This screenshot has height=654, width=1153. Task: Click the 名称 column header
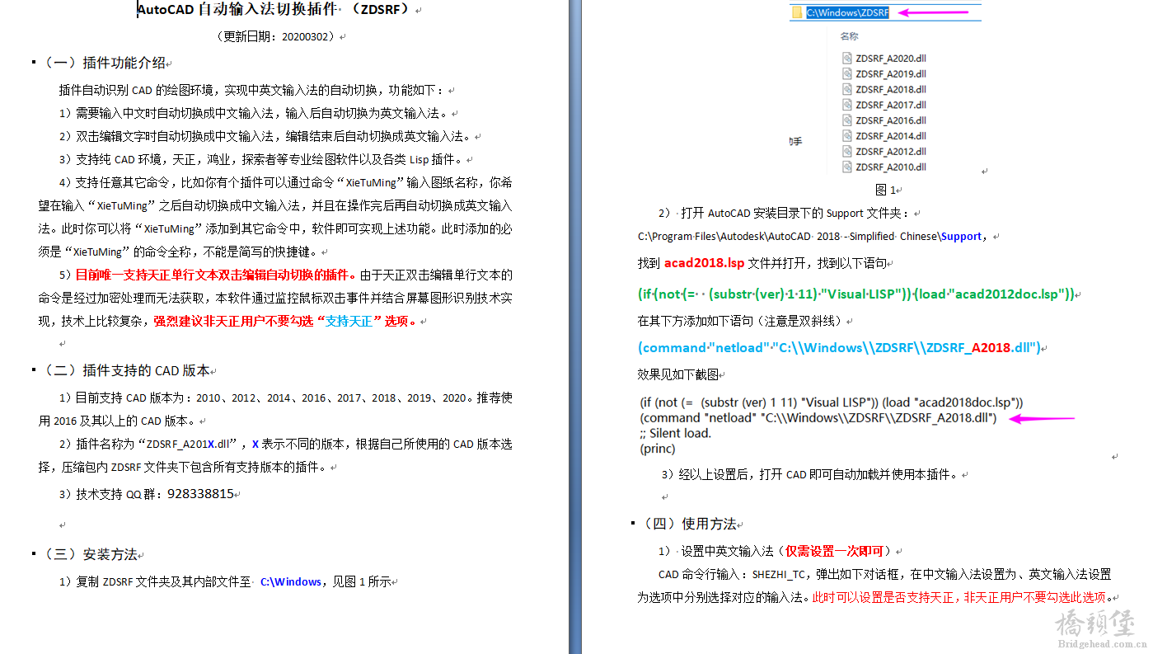click(x=849, y=36)
